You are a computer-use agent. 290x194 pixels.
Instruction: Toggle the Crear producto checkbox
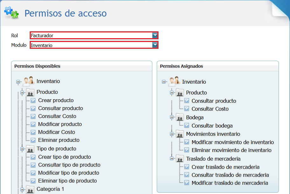(x=33, y=100)
